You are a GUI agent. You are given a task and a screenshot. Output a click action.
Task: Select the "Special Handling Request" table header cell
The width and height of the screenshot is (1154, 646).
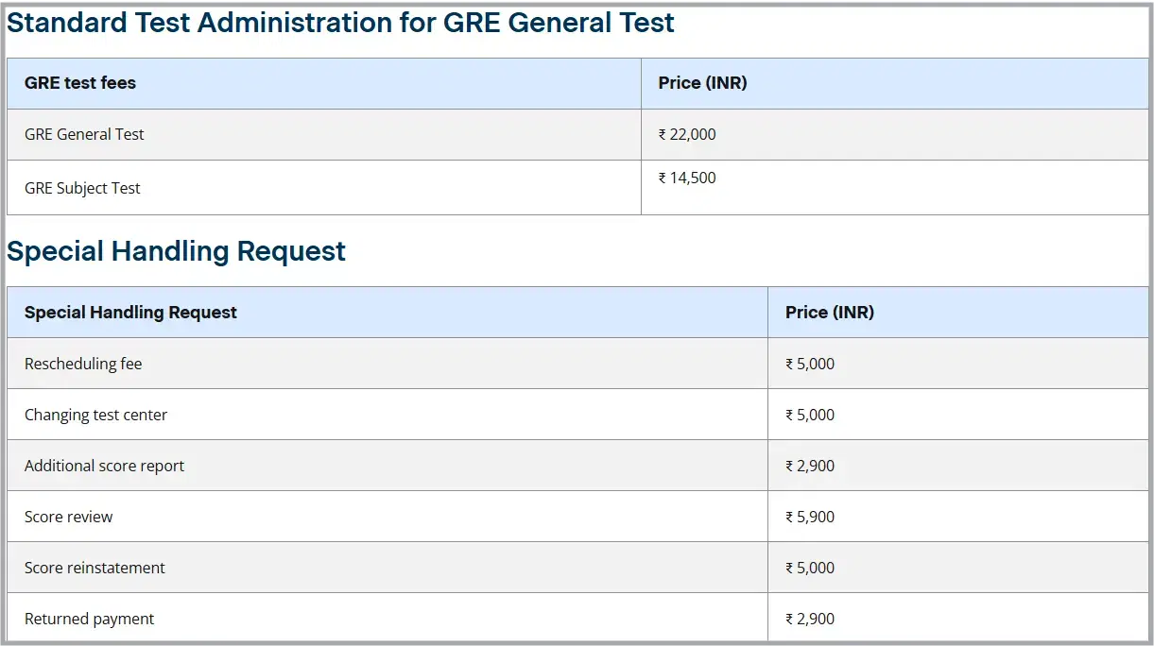point(129,312)
